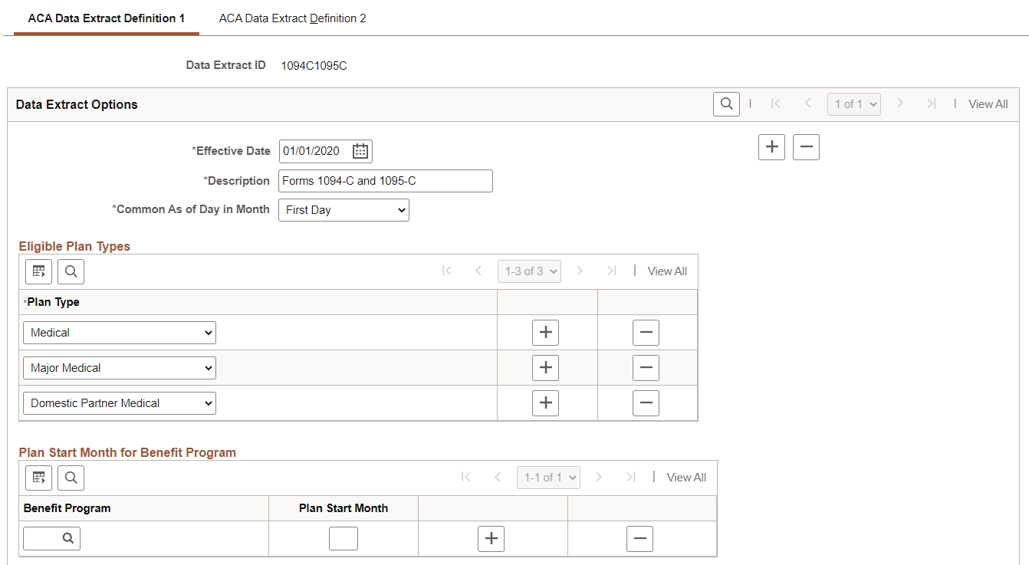Click View All in Data Extract Options
The image size is (1029, 565).
point(988,104)
